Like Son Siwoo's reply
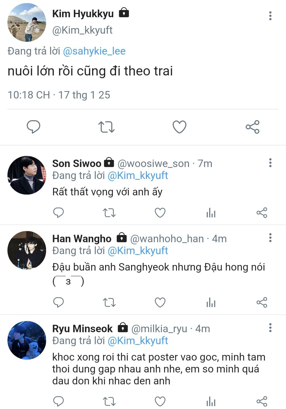The height and width of the screenshot is (409, 286). [160, 213]
